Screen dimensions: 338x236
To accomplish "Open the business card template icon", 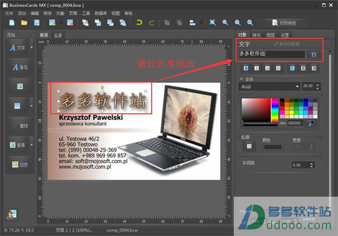I will tap(12, 215).
